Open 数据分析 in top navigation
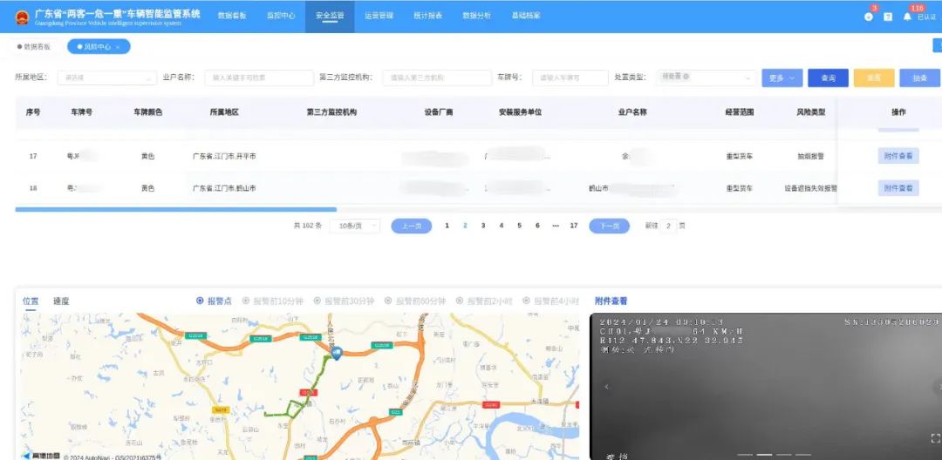942x460 pixels. tap(476, 17)
